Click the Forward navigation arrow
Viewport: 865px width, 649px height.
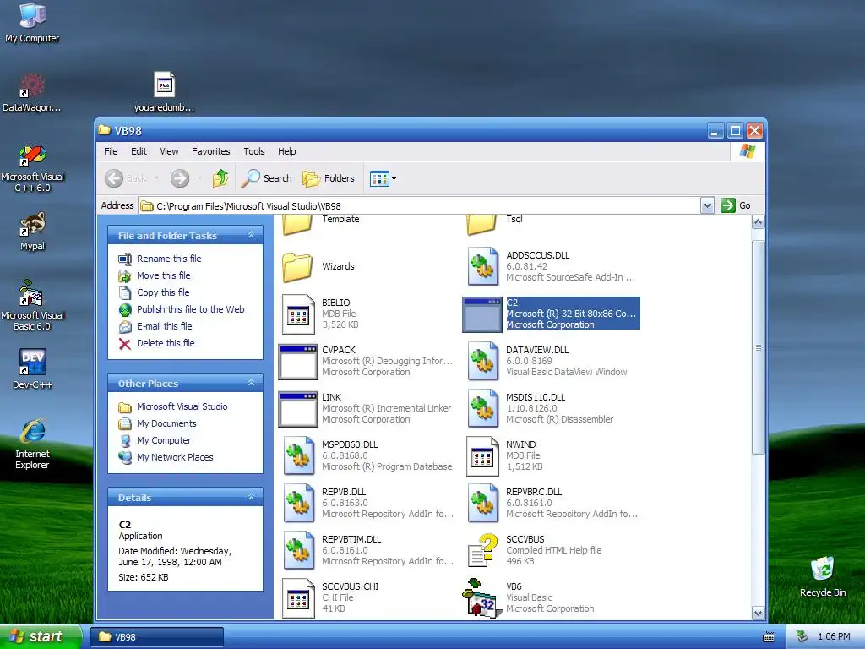[180, 178]
